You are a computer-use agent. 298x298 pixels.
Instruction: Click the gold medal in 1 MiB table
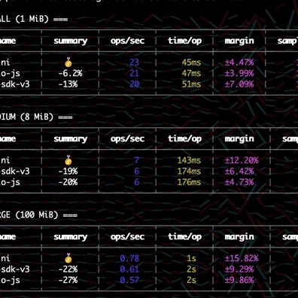68,62
